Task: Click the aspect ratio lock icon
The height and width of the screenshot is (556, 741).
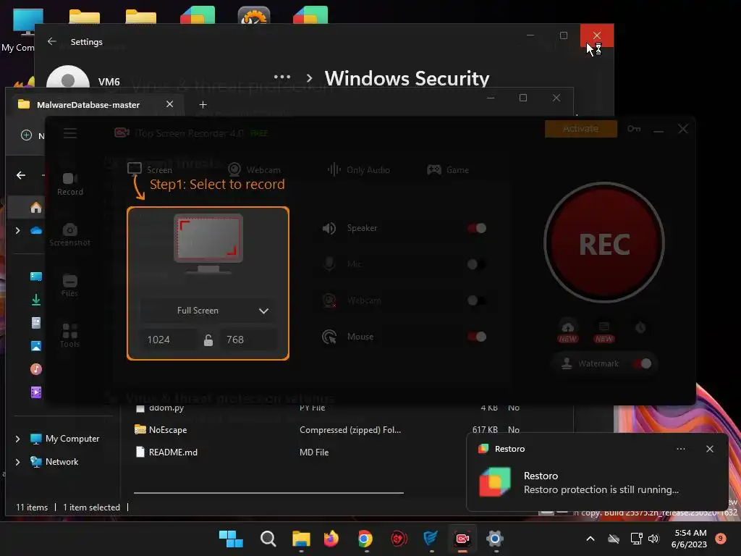Action: 208,340
